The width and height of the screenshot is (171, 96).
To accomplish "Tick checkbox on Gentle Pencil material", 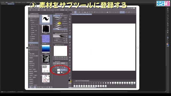I will click(x=41, y=66).
